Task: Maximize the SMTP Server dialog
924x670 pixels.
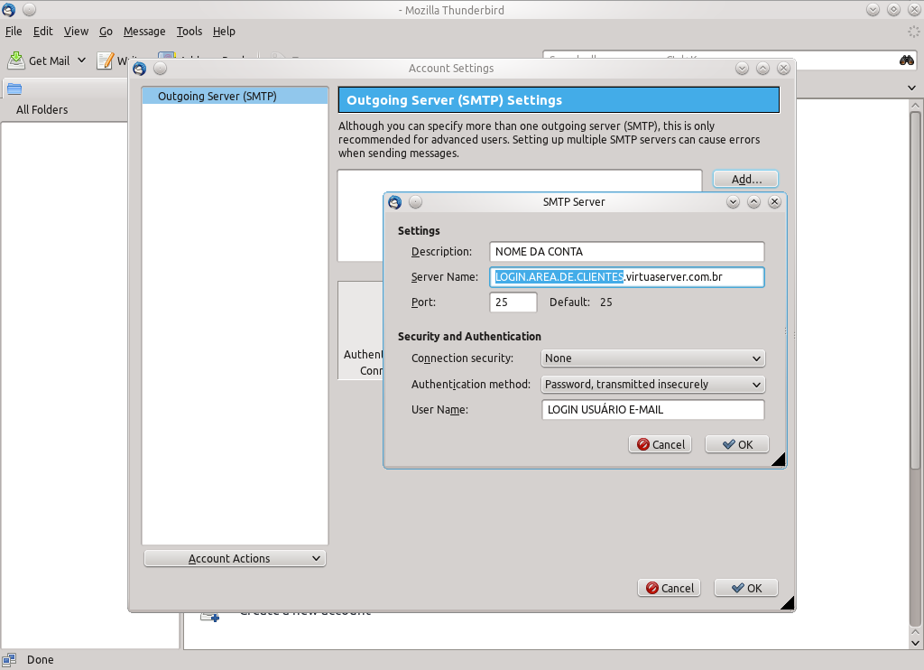Action: 753,202
